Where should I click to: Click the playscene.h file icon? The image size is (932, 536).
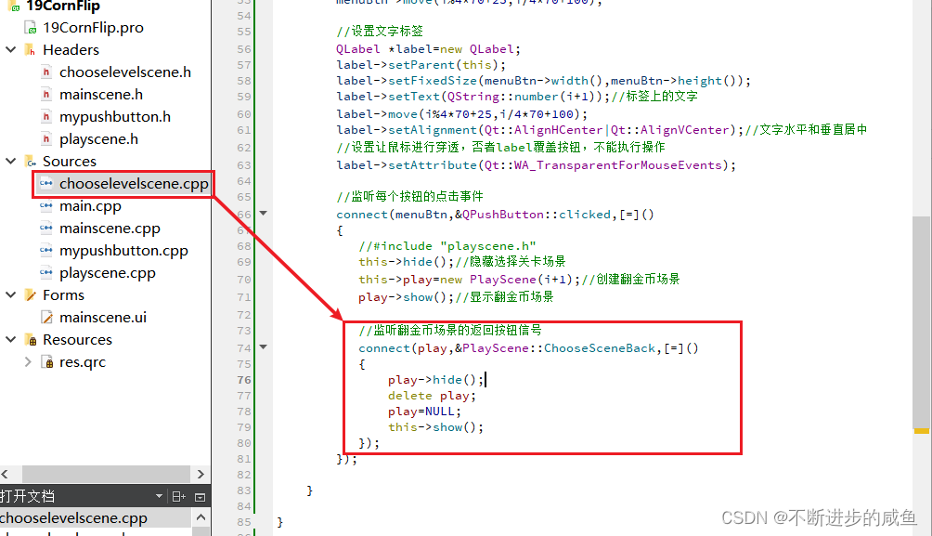pos(46,138)
